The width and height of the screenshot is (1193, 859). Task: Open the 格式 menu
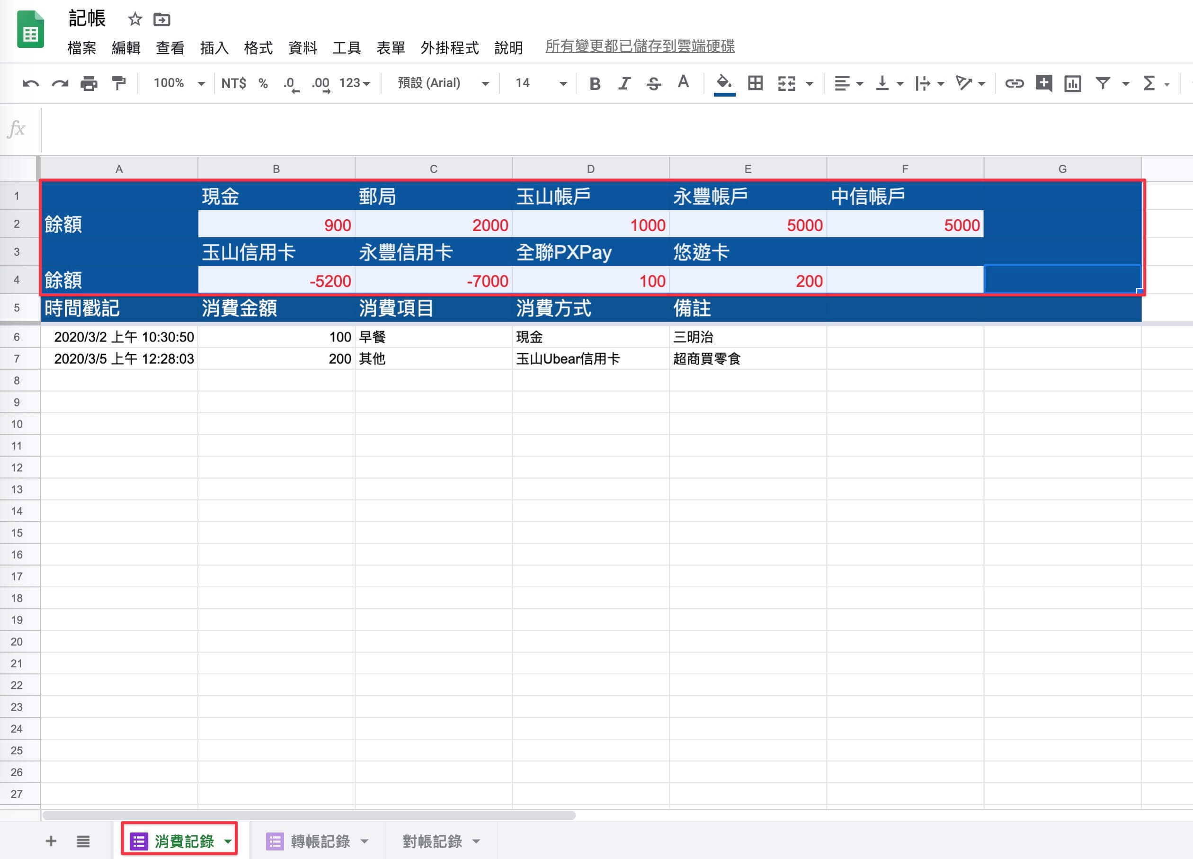[258, 48]
